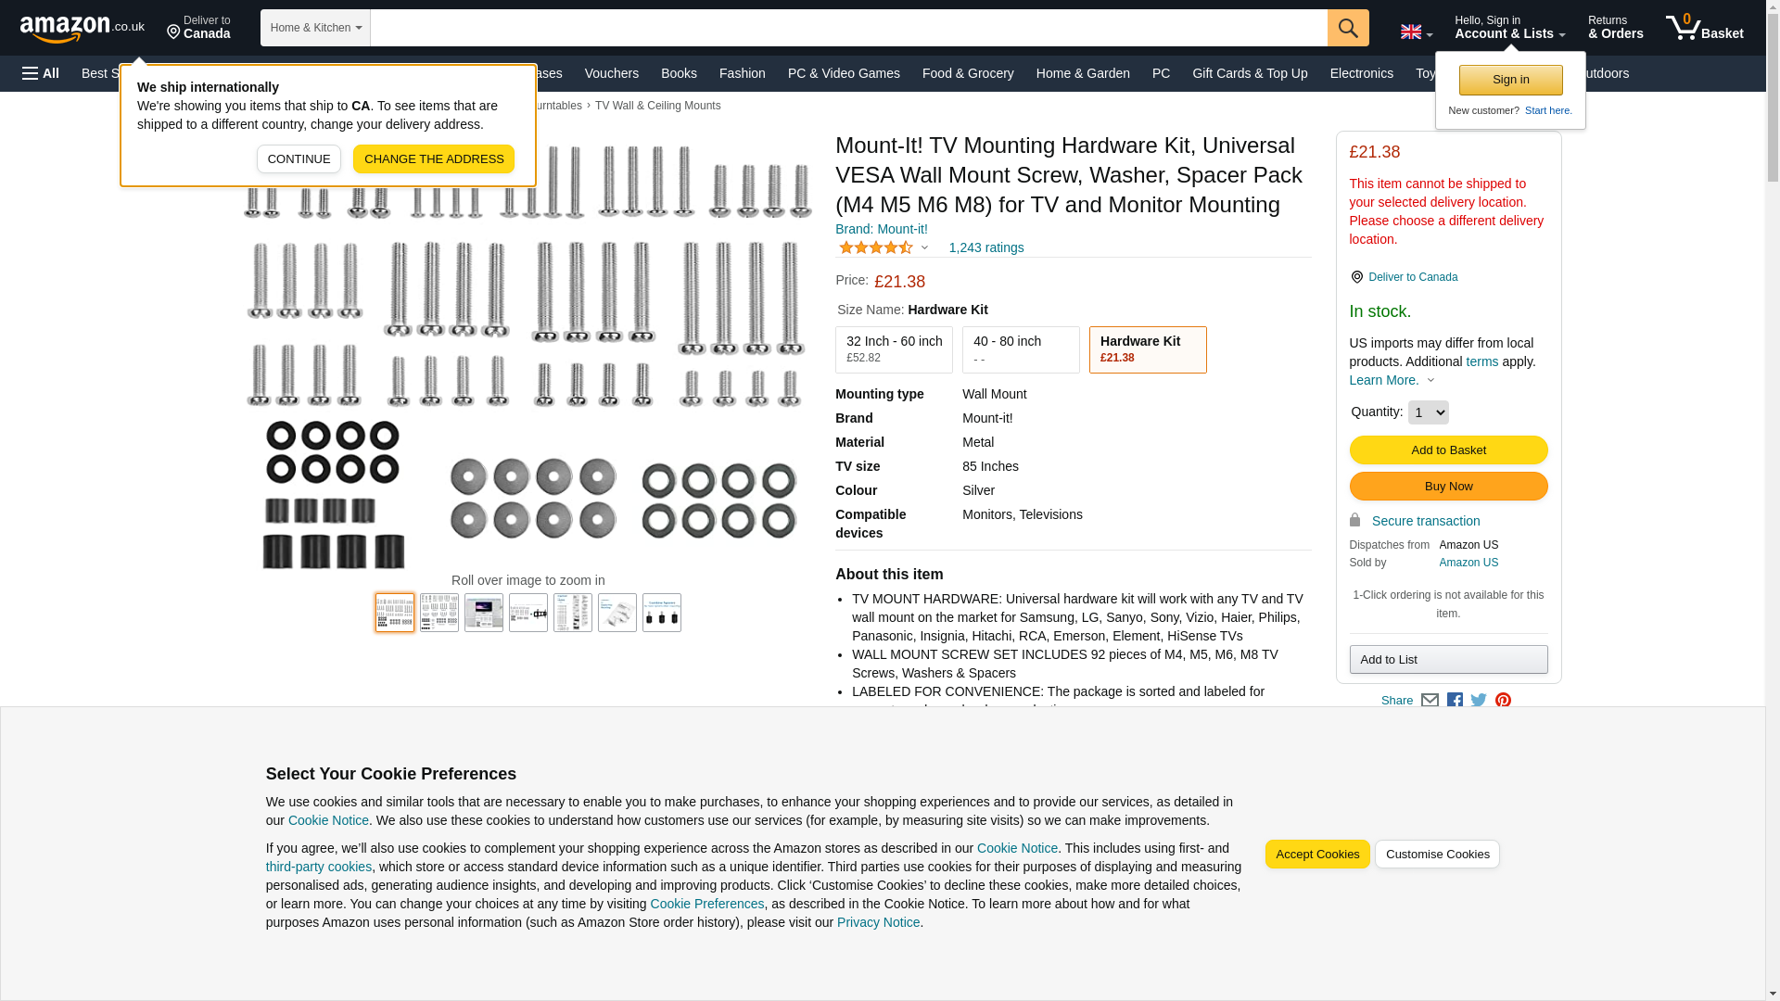
Task: Select the third product thumbnail image
Action: 484,613
